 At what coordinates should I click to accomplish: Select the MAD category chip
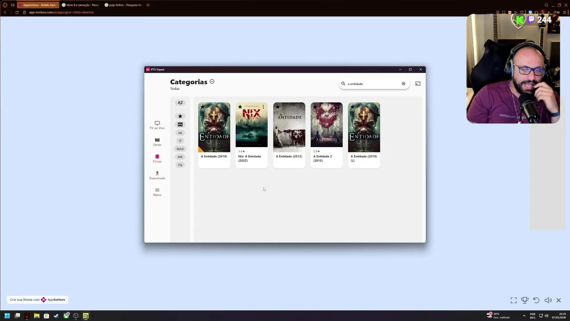180,149
